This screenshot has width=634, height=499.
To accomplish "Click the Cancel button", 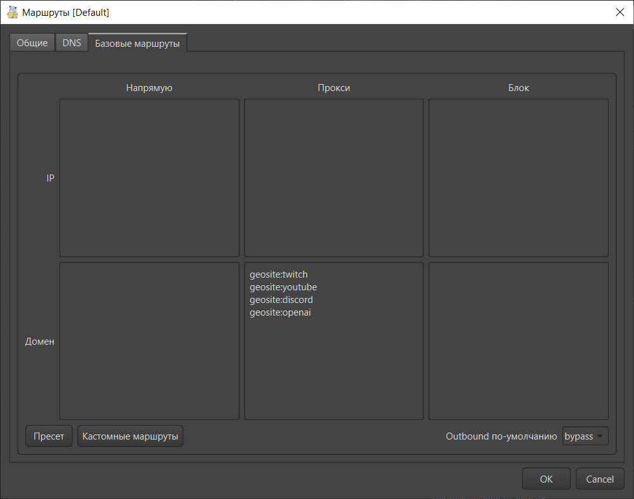I will [600, 479].
